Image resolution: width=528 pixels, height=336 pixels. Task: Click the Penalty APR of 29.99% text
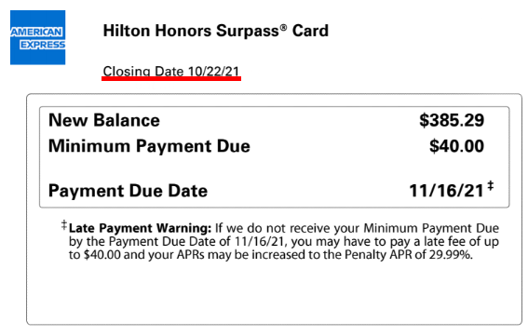coord(409,254)
